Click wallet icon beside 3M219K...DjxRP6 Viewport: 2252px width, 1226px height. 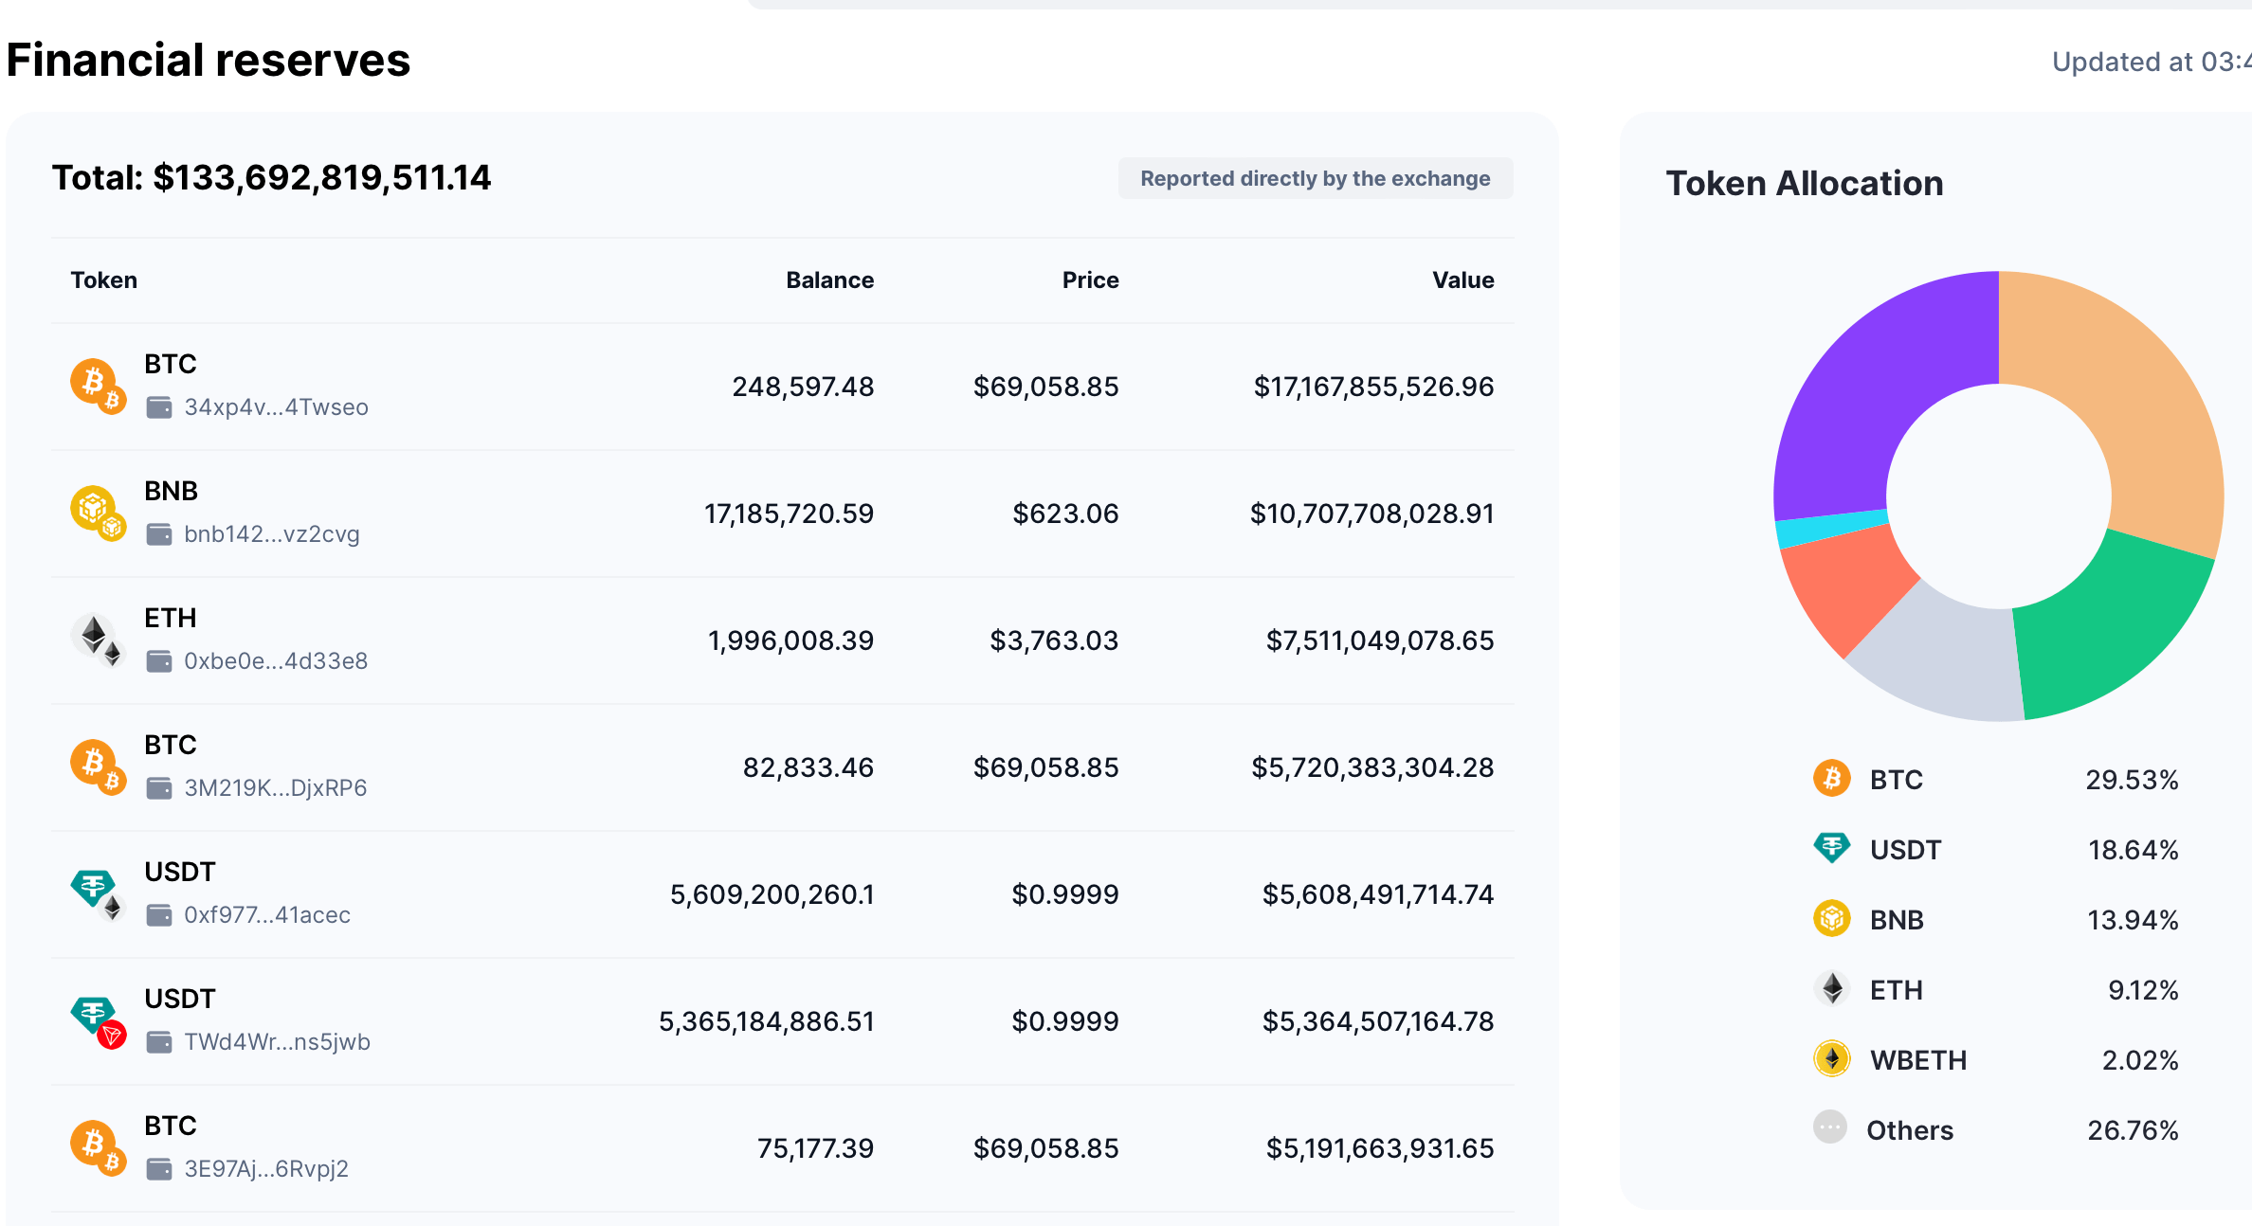(159, 788)
